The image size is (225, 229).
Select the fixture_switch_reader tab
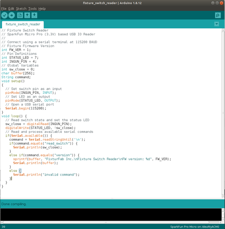(23, 24)
